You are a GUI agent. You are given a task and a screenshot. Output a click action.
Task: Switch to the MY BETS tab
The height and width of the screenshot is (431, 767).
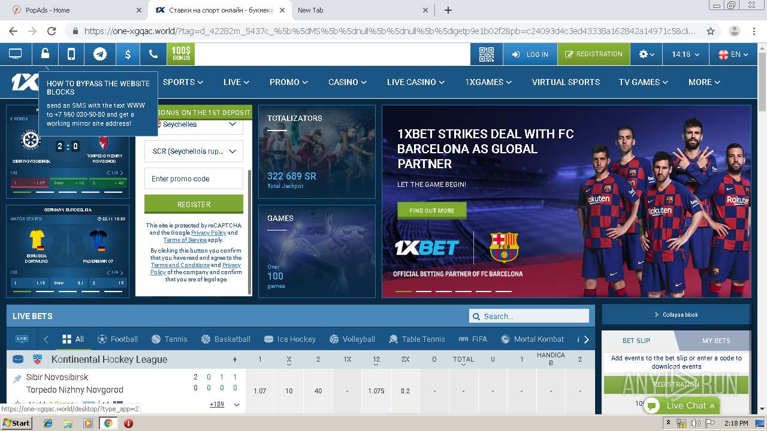(x=715, y=341)
